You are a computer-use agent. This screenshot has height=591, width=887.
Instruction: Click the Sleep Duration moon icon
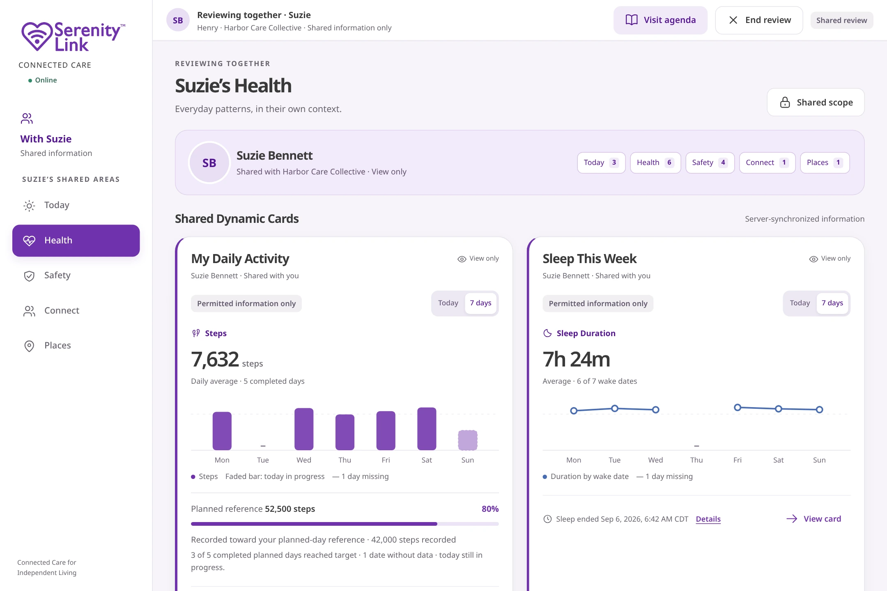click(547, 333)
